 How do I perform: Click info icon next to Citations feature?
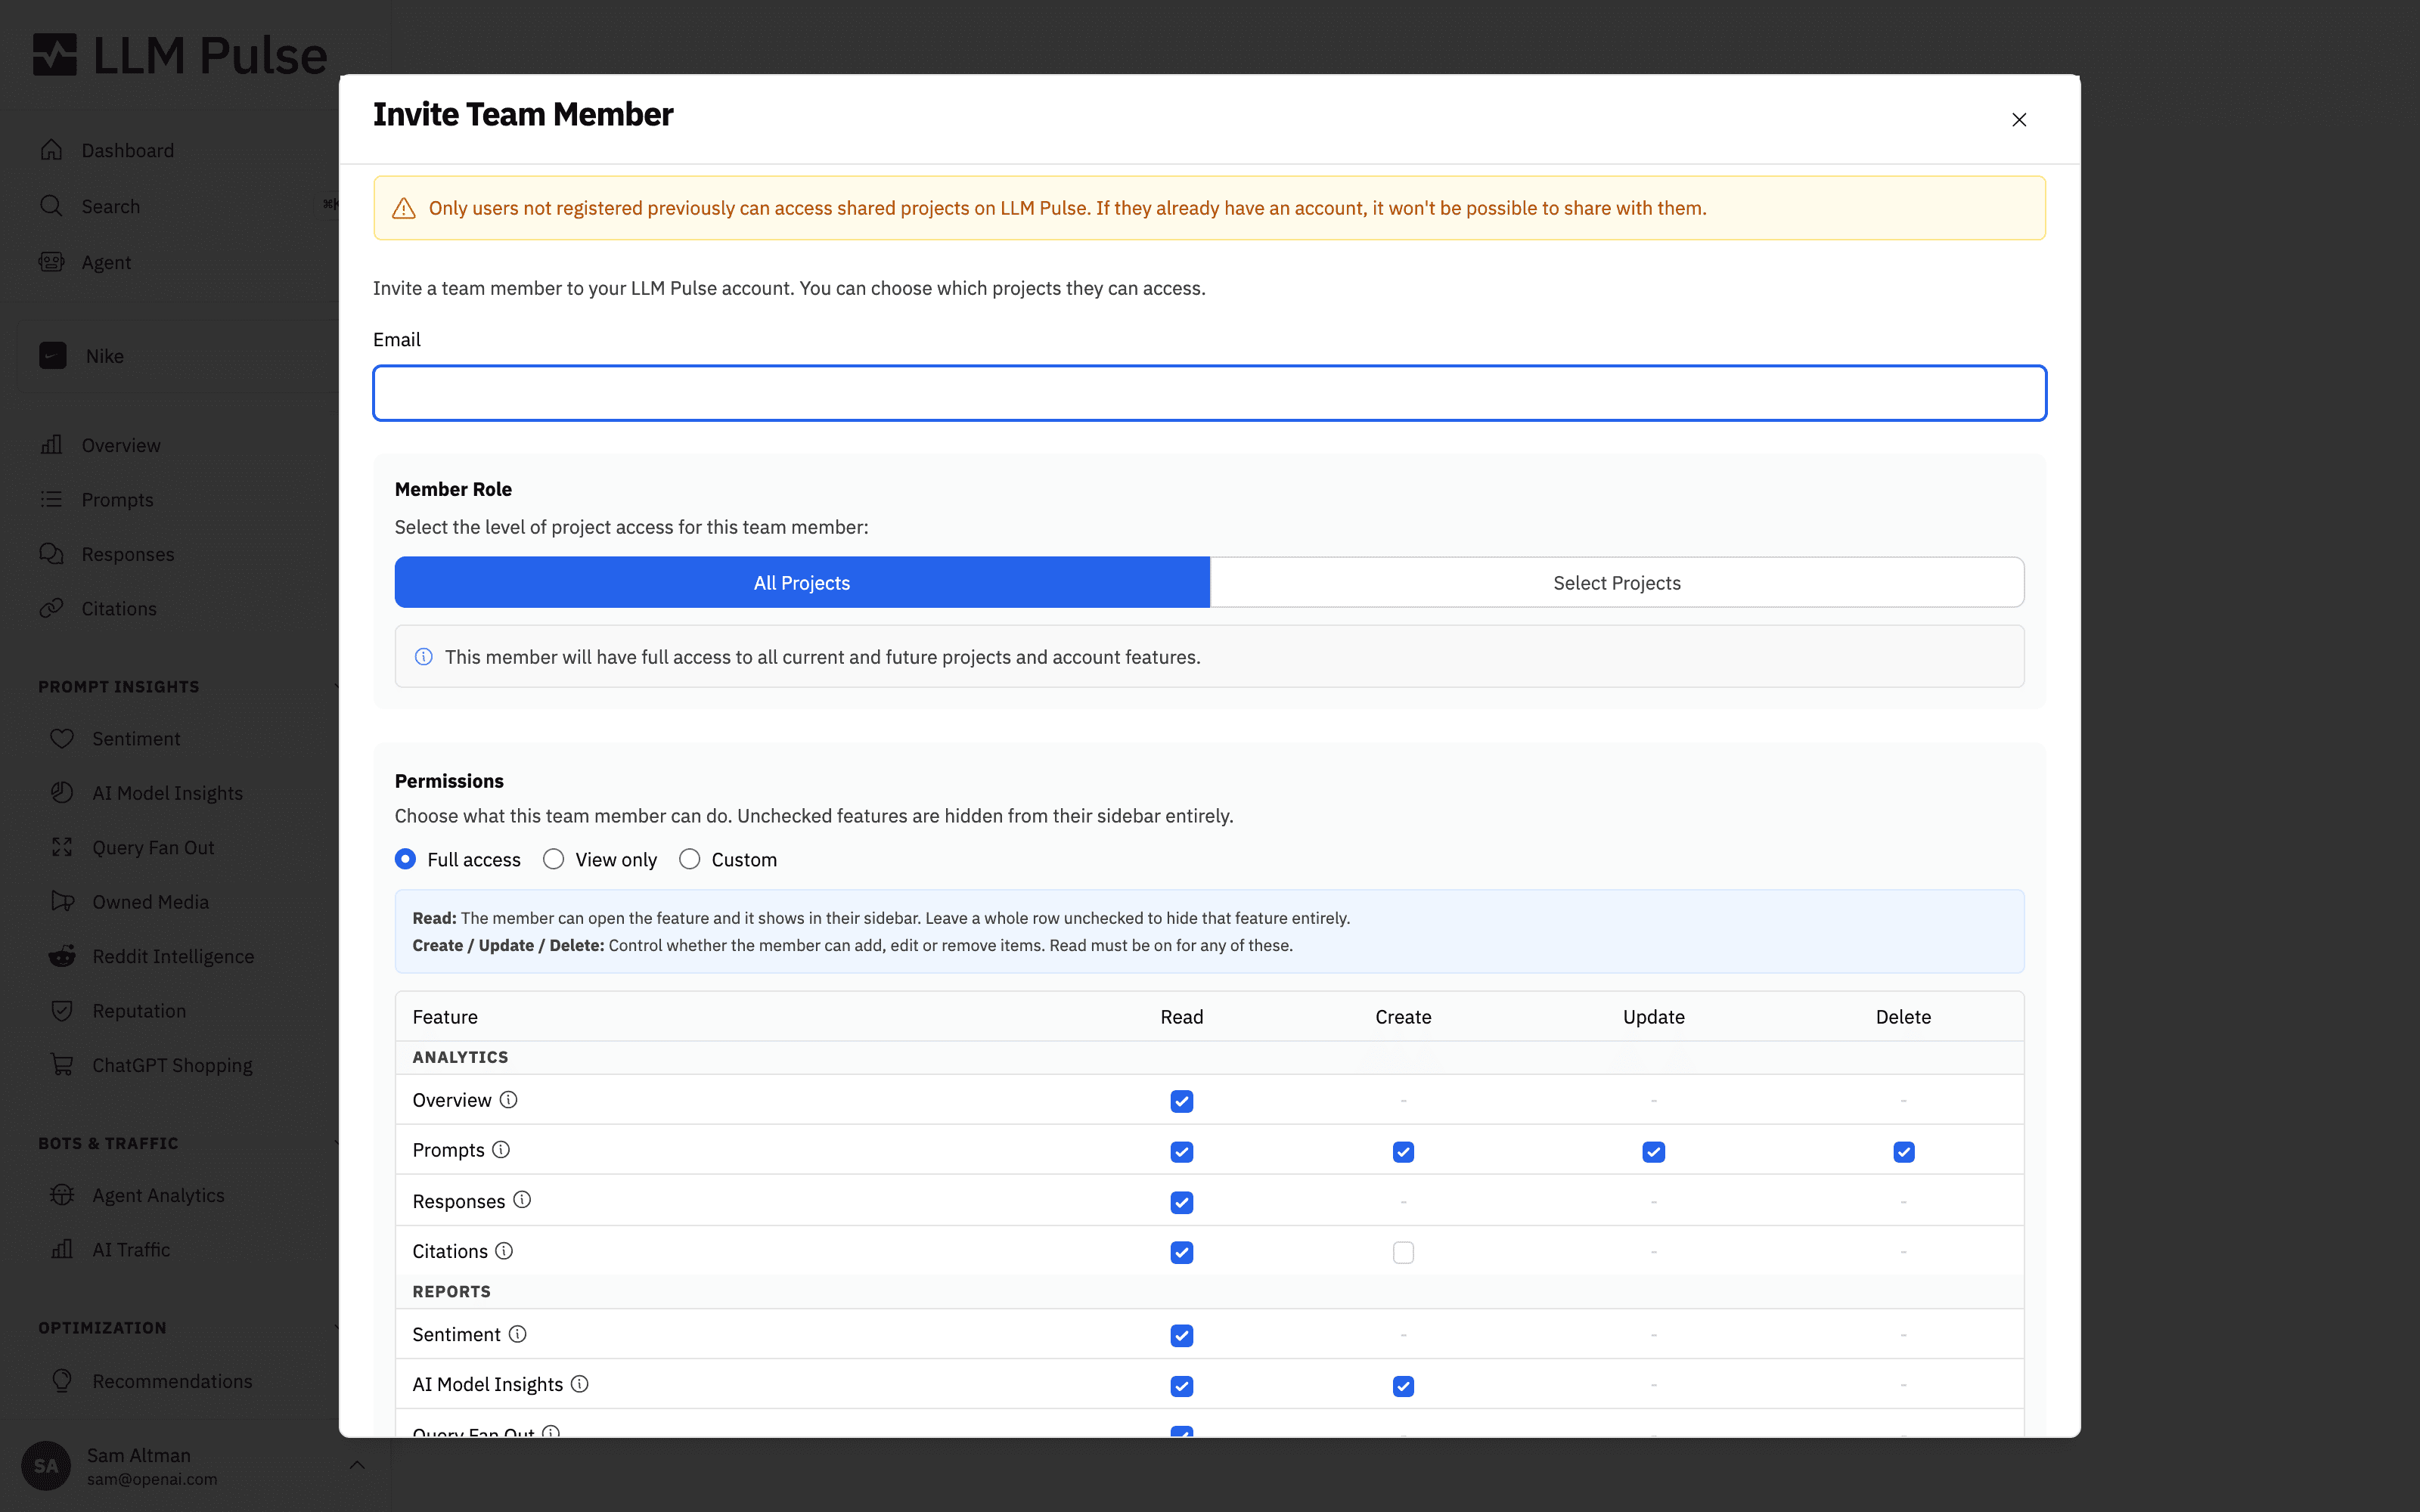click(504, 1251)
